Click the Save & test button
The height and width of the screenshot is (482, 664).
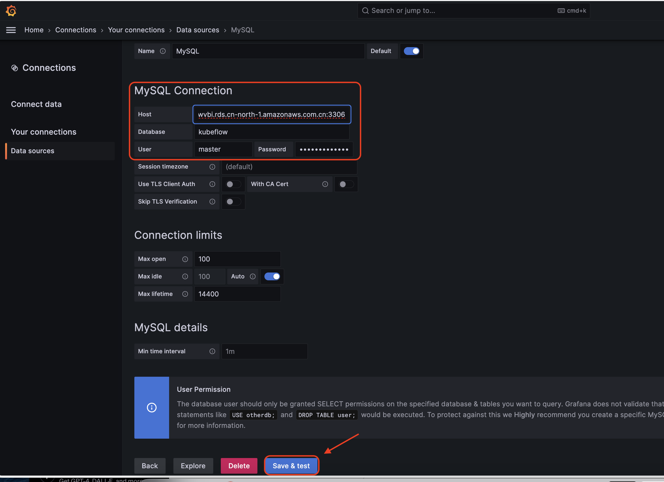[x=291, y=466]
